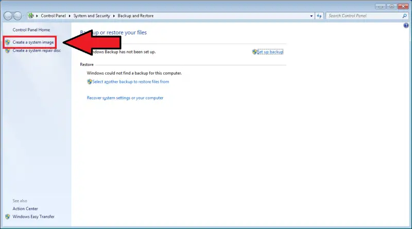Click the Back navigation arrow button
This screenshot has height=229, width=412.
click(x=8, y=16)
